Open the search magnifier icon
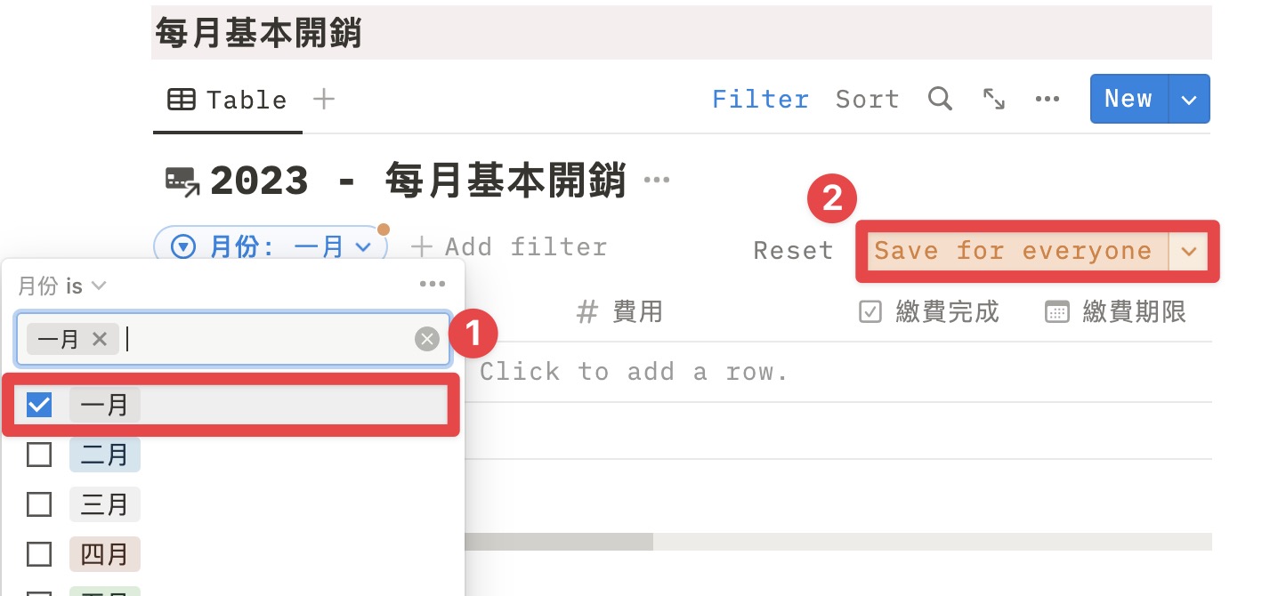 (x=940, y=99)
